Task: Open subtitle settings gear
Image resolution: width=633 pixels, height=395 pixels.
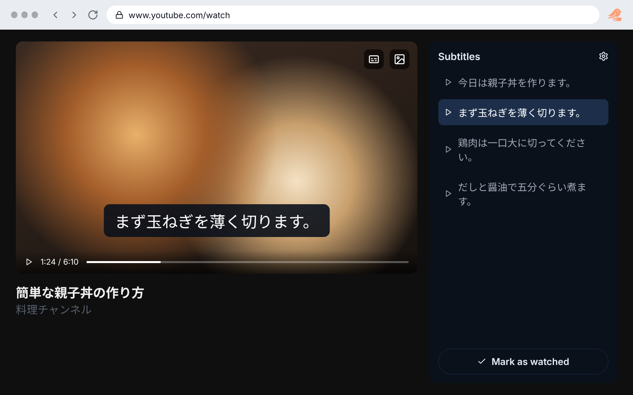Action: pyautogui.click(x=603, y=56)
